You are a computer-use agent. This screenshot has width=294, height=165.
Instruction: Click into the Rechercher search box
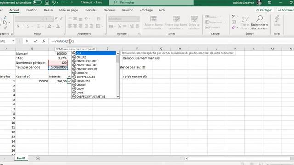(151, 2)
